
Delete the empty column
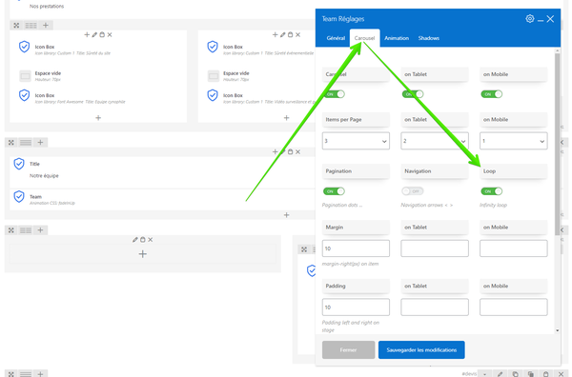(x=151, y=240)
